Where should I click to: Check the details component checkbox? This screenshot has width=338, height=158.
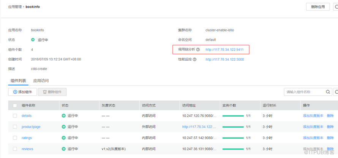pos(15,116)
